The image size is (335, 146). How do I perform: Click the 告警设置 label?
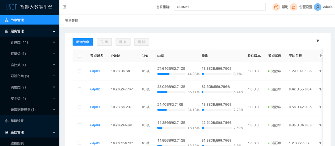(306, 7)
